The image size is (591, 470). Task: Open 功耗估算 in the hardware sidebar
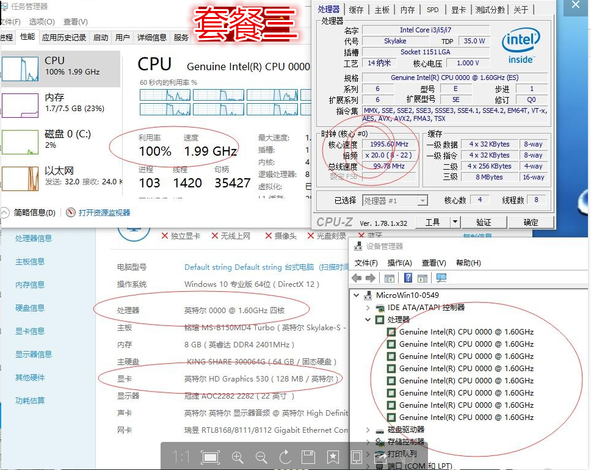click(x=30, y=400)
